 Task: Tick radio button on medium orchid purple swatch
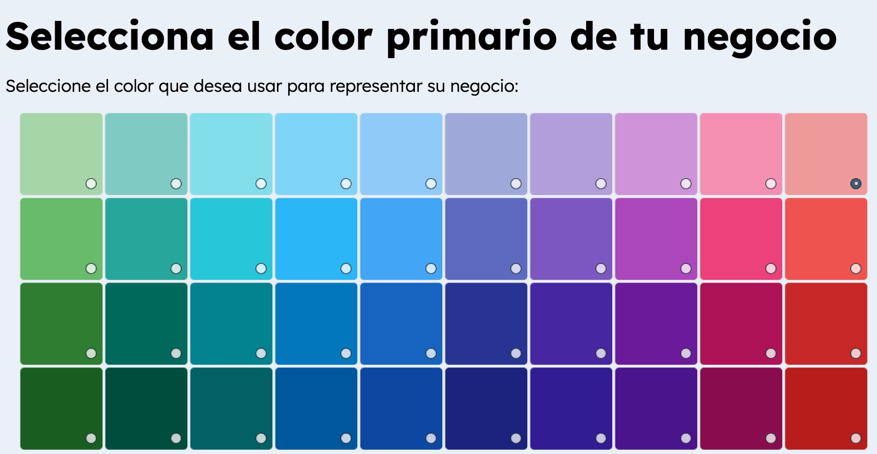click(x=686, y=269)
